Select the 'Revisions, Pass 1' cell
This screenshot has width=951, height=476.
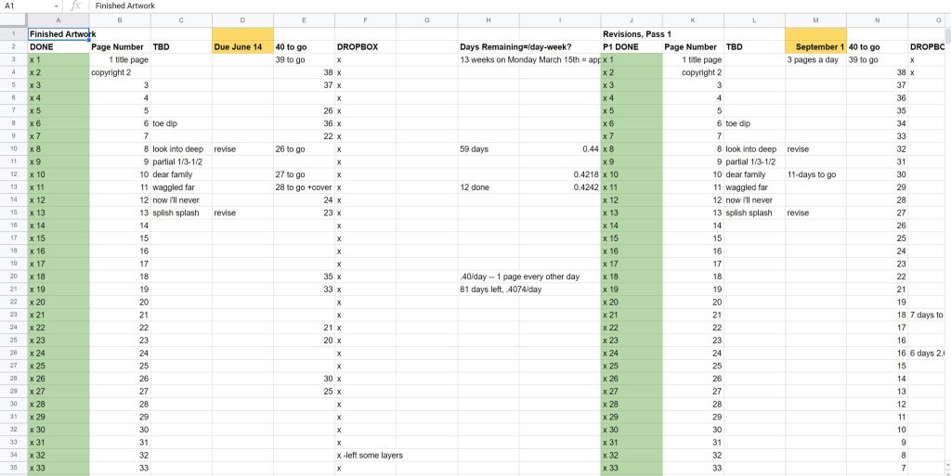click(632, 33)
